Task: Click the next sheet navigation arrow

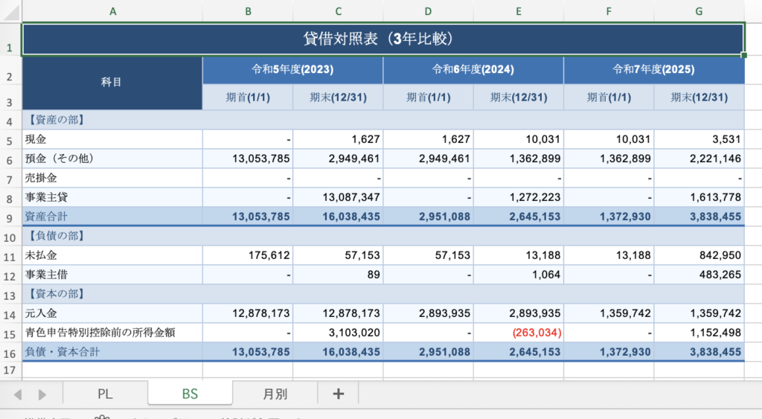Action: [x=42, y=394]
